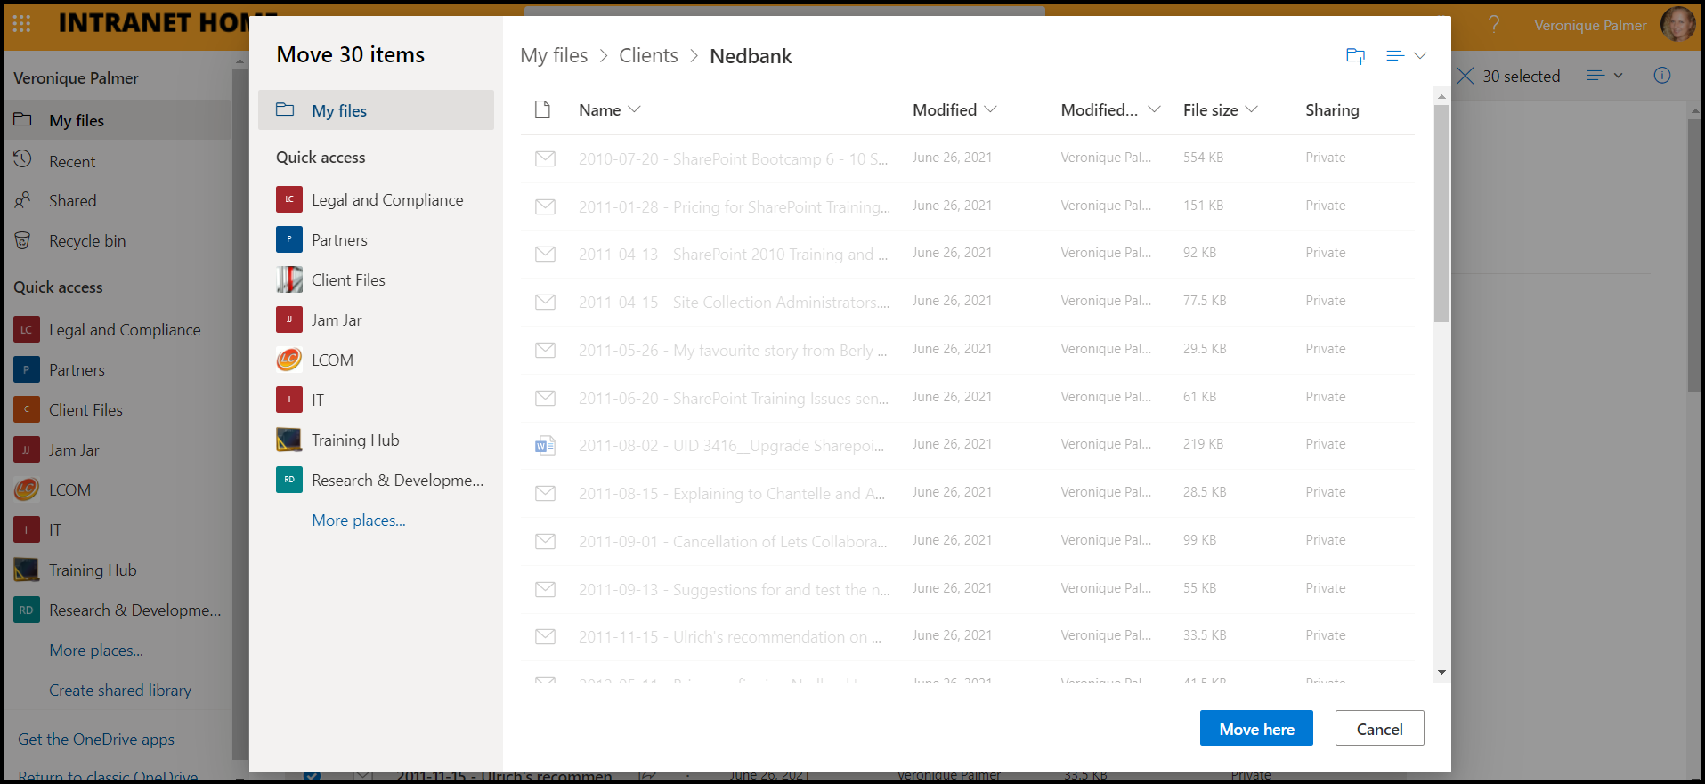
Task: Clear selection with the X icon
Action: point(1465,76)
